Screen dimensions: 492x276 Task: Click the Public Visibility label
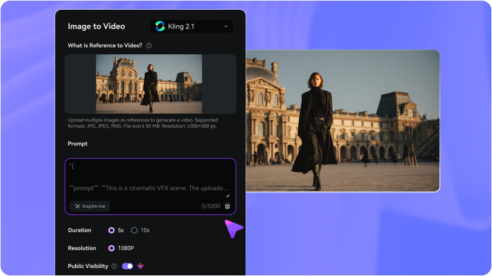click(88, 266)
